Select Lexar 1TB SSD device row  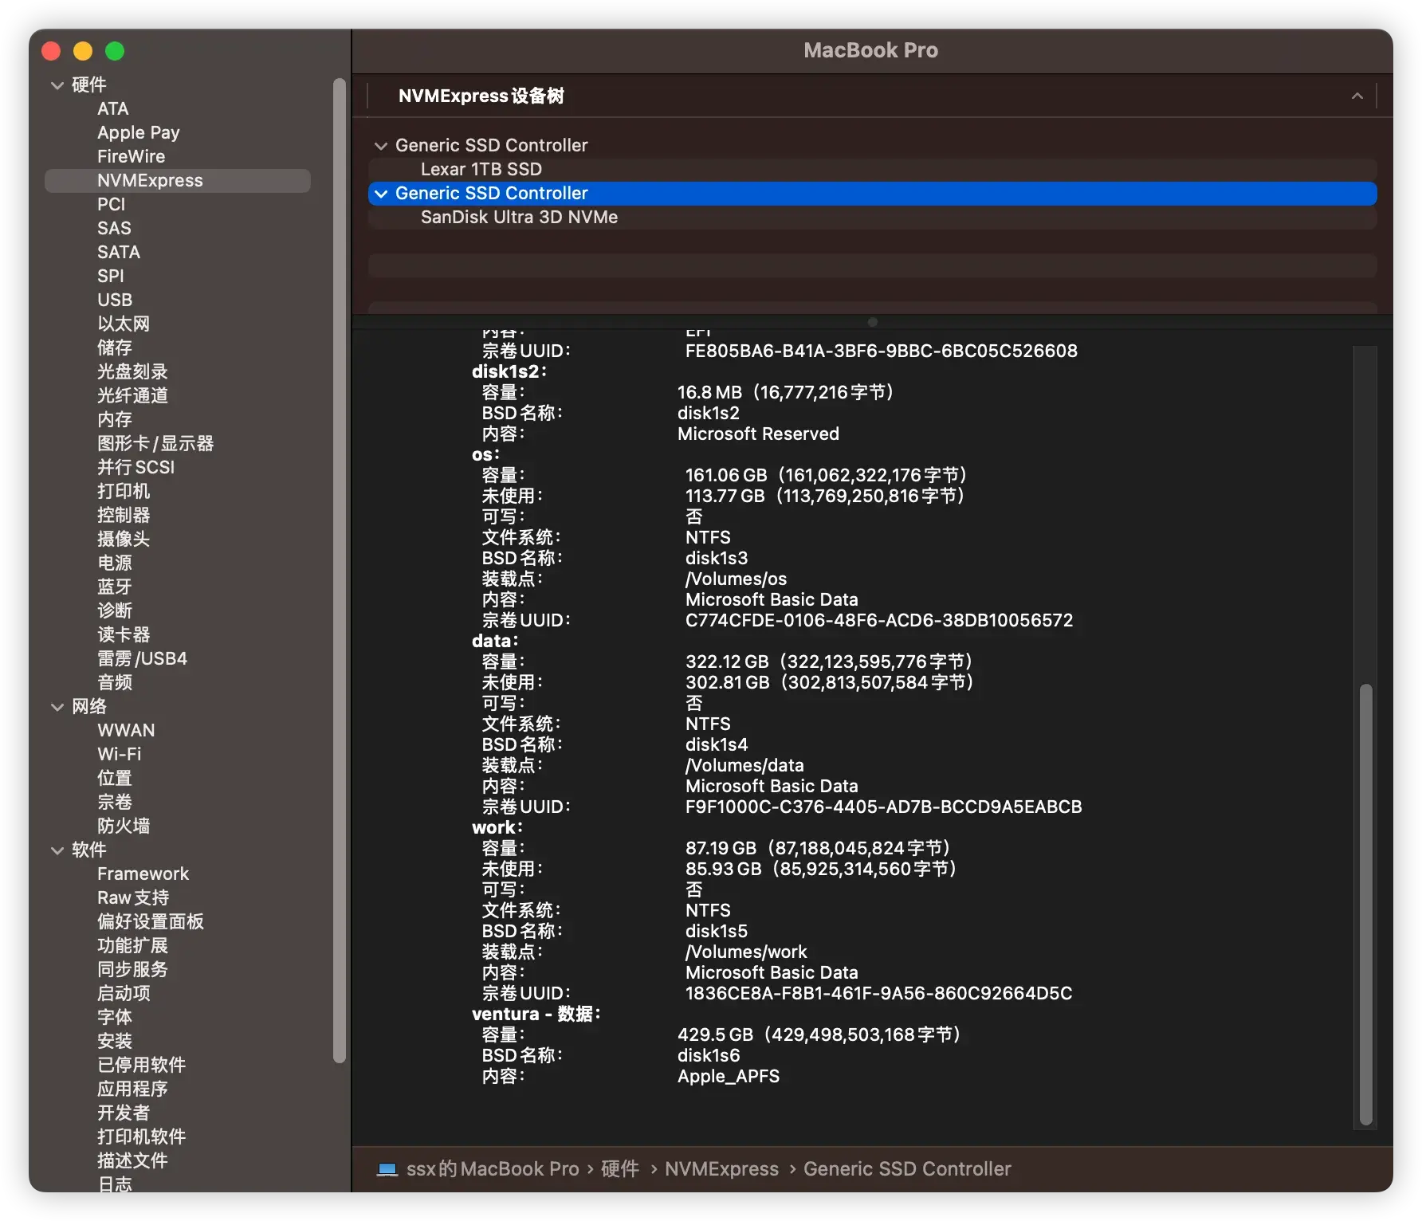[x=872, y=170]
